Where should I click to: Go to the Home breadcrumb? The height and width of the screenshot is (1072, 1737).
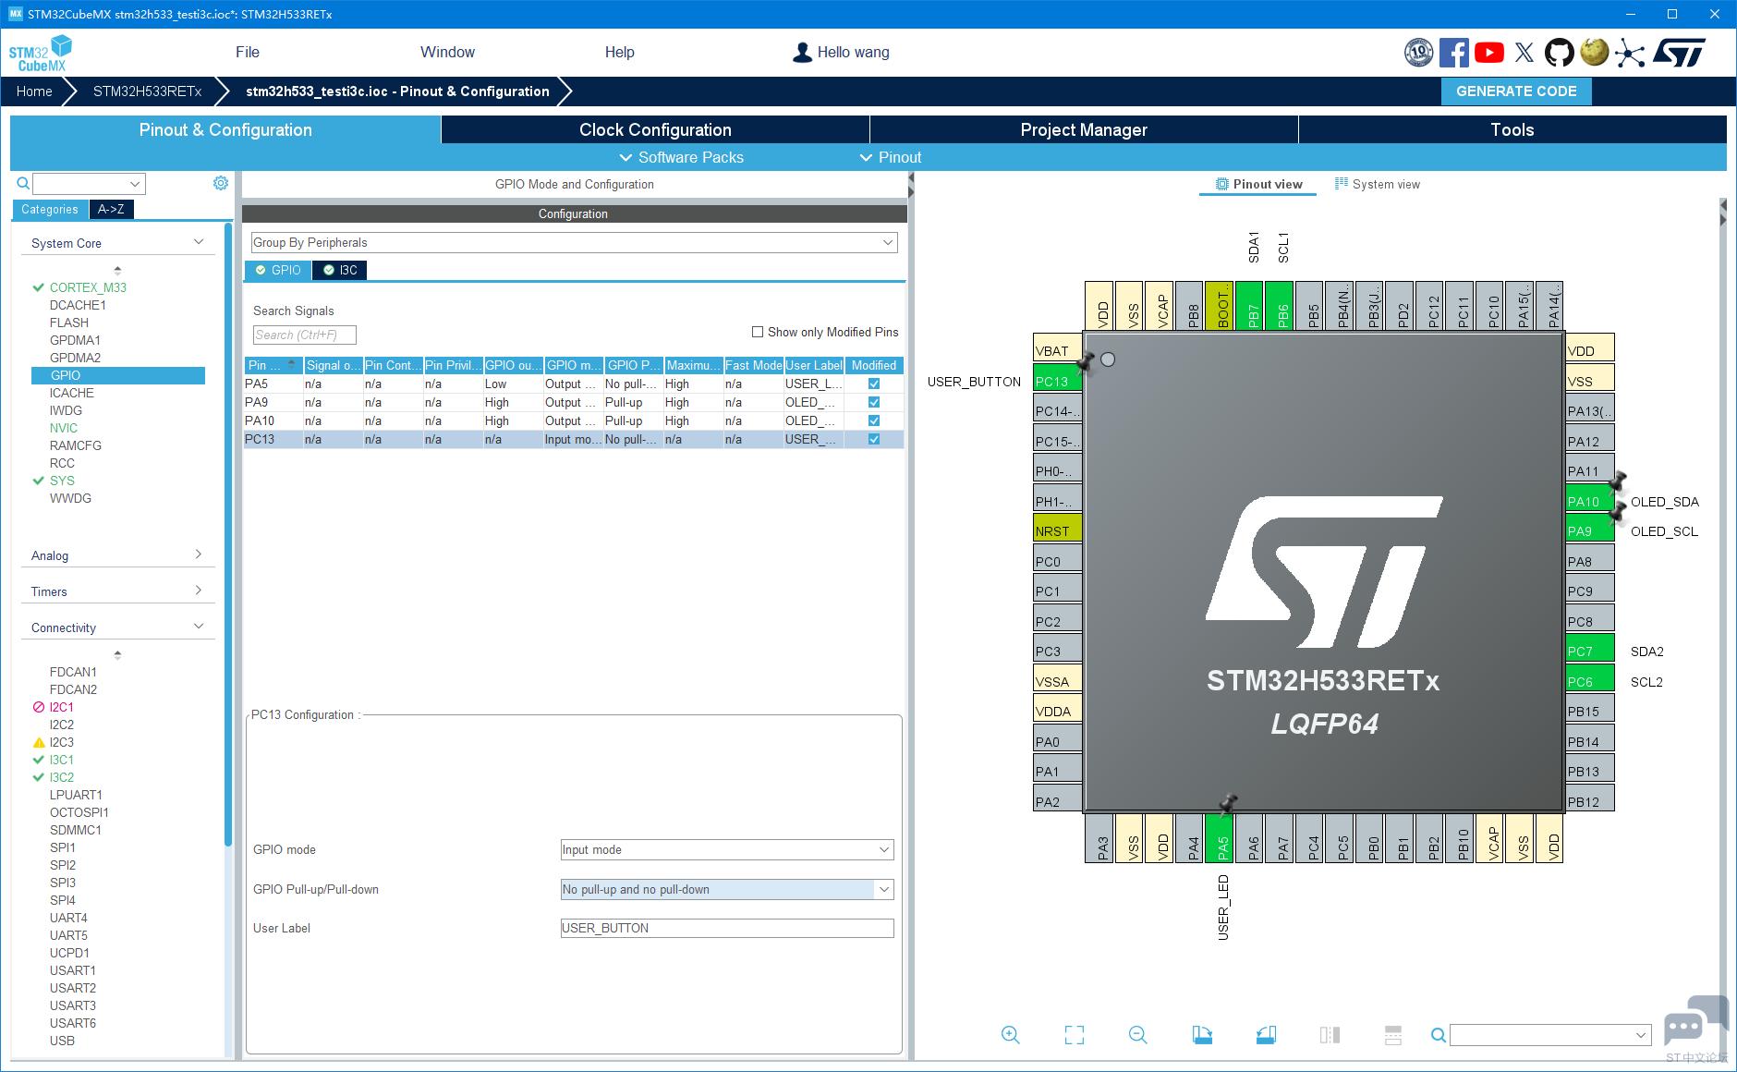pos(34,91)
